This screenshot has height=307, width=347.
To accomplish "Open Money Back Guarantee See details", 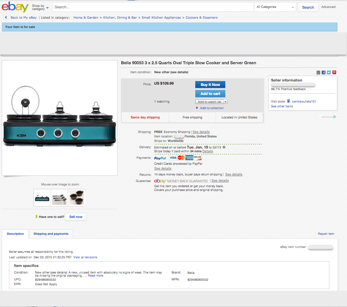I will 220,181.
